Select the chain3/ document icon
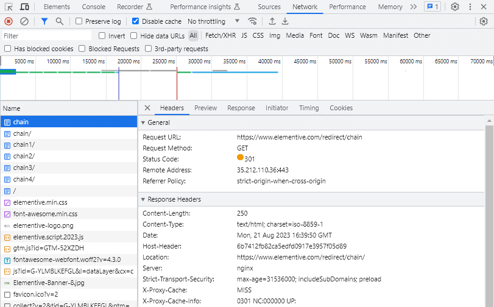The height and width of the screenshot is (307, 494). tap(7, 168)
